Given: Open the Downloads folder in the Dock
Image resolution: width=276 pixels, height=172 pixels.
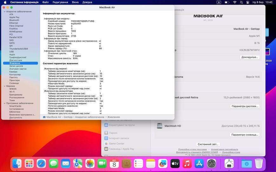Looking at the screenshot, I should pyautogui.click(x=246, y=163).
